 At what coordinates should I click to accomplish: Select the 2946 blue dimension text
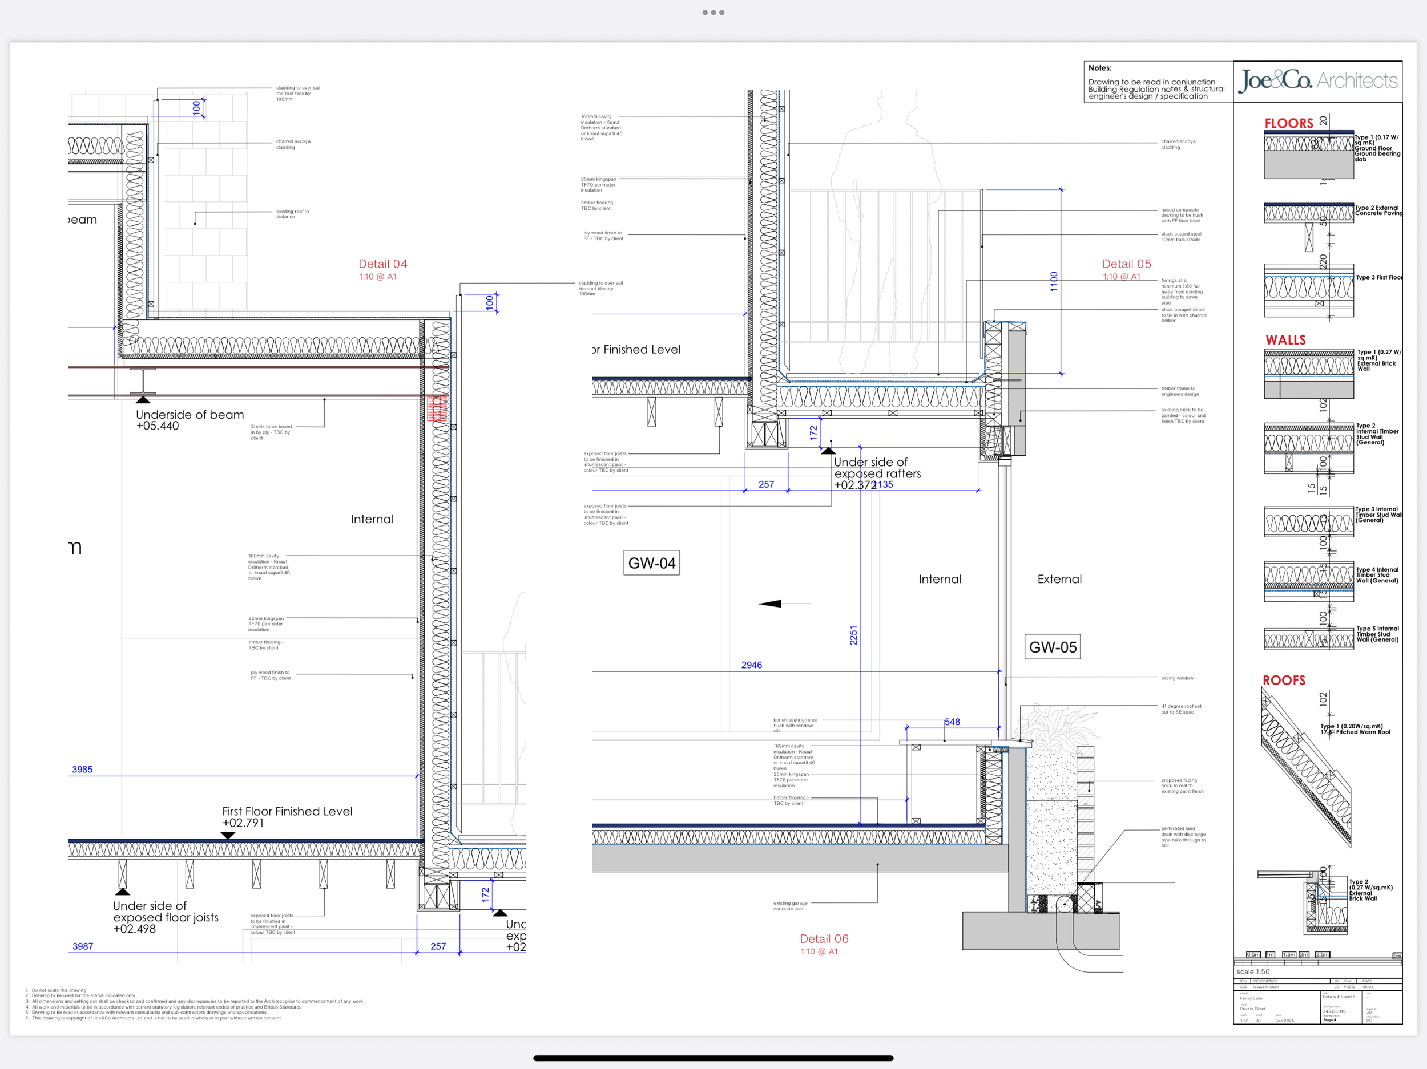(x=752, y=665)
